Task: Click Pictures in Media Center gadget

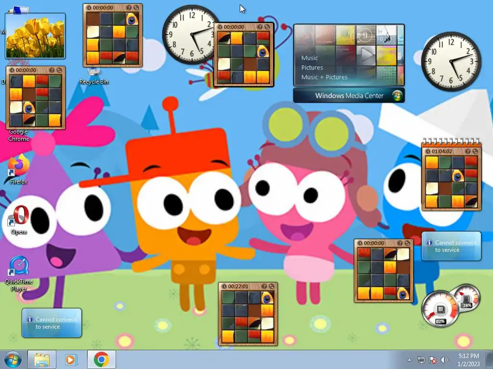Action: pyautogui.click(x=312, y=67)
